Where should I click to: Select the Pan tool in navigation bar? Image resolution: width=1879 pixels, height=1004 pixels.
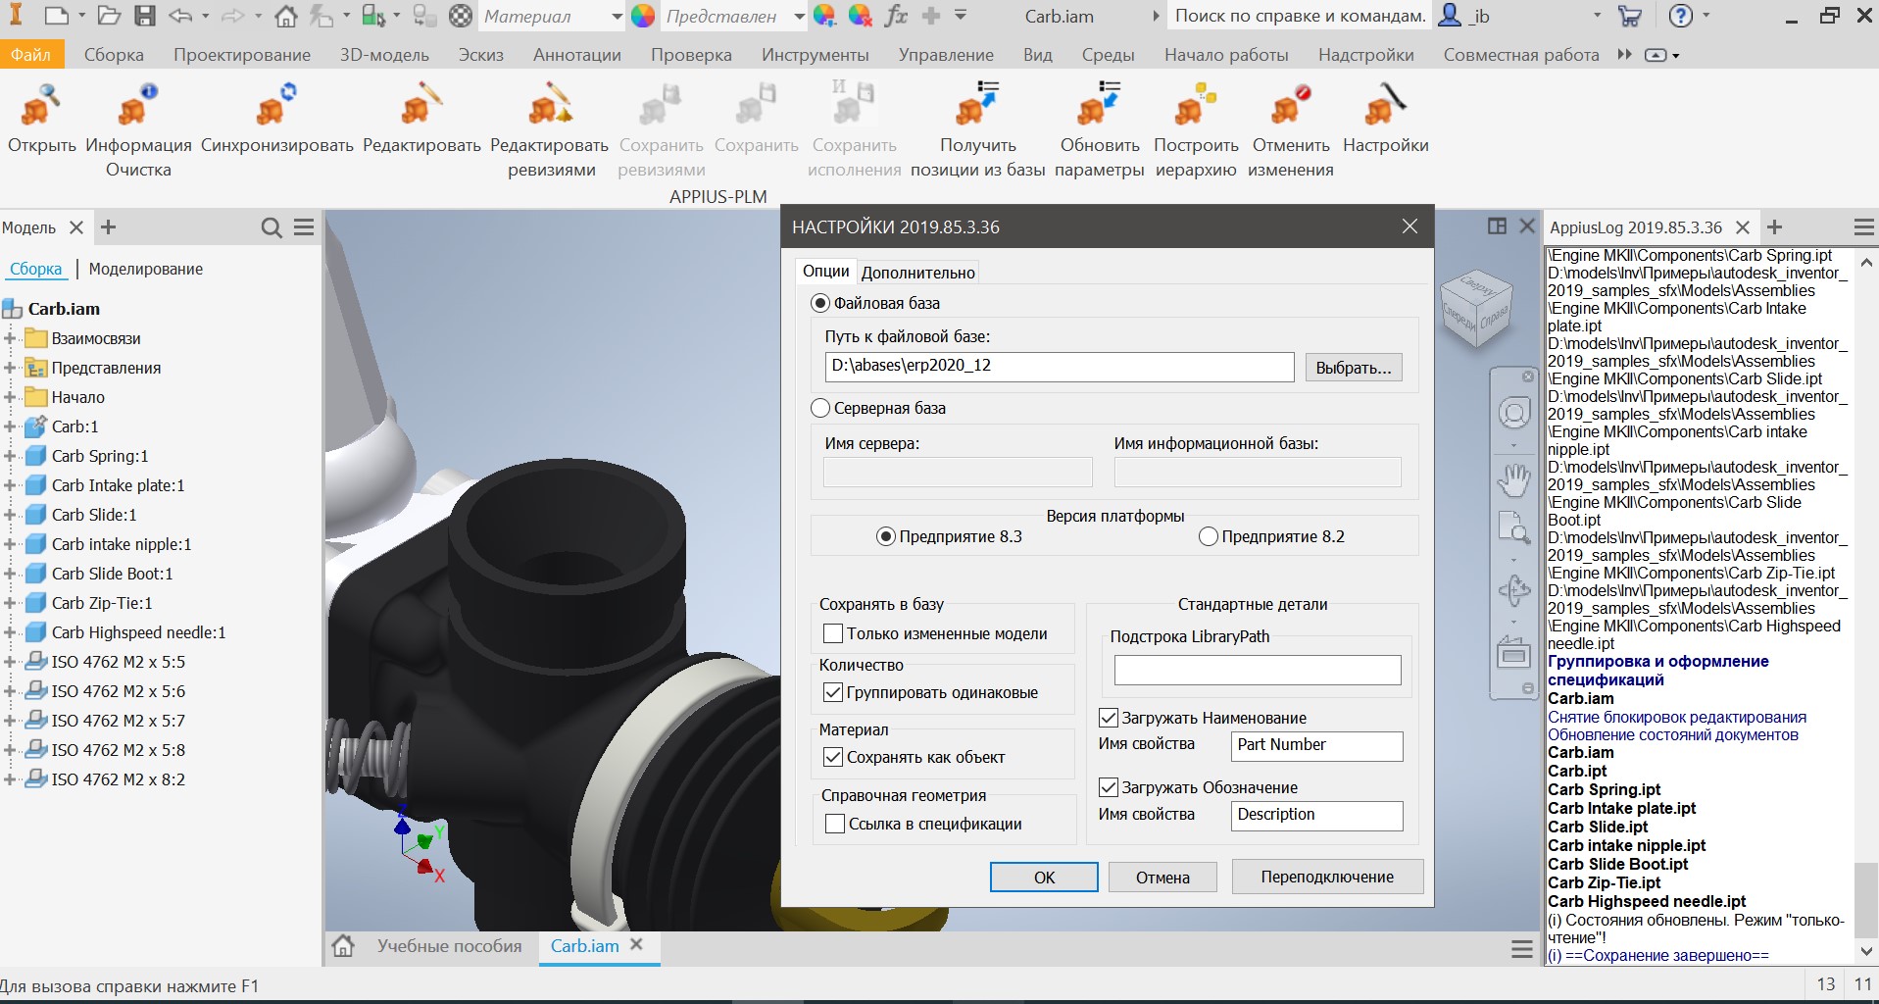point(1512,479)
